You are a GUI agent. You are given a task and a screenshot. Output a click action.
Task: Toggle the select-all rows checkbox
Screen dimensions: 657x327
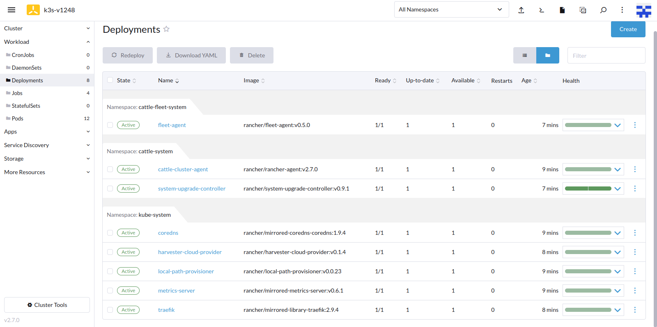(110, 80)
